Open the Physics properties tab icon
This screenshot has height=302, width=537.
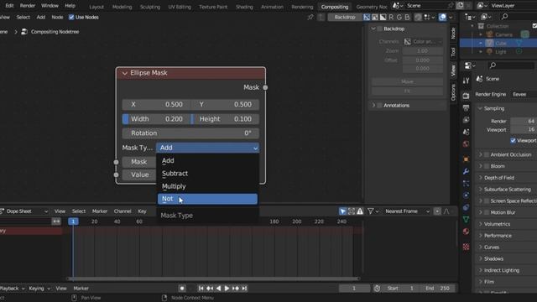(467, 195)
